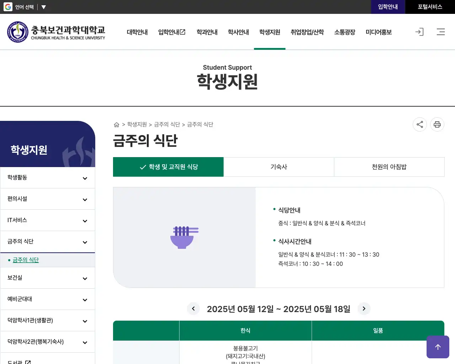Click the share icon button
Image resolution: width=455 pixels, height=364 pixels.
click(x=420, y=124)
